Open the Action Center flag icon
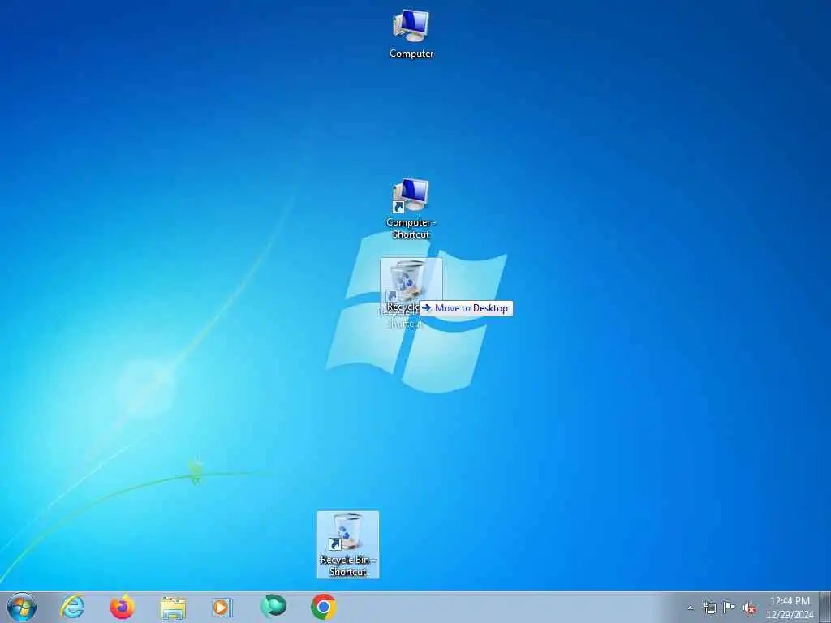831x623 pixels. pos(730,608)
